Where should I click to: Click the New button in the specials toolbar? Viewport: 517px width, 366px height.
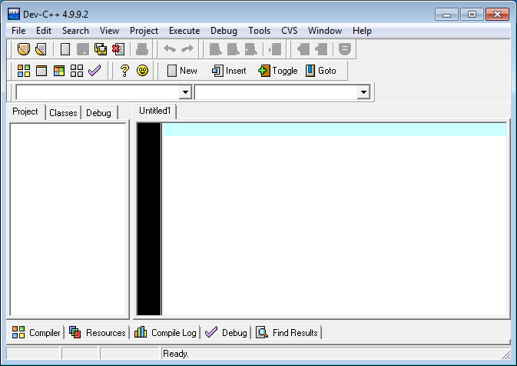tap(182, 71)
